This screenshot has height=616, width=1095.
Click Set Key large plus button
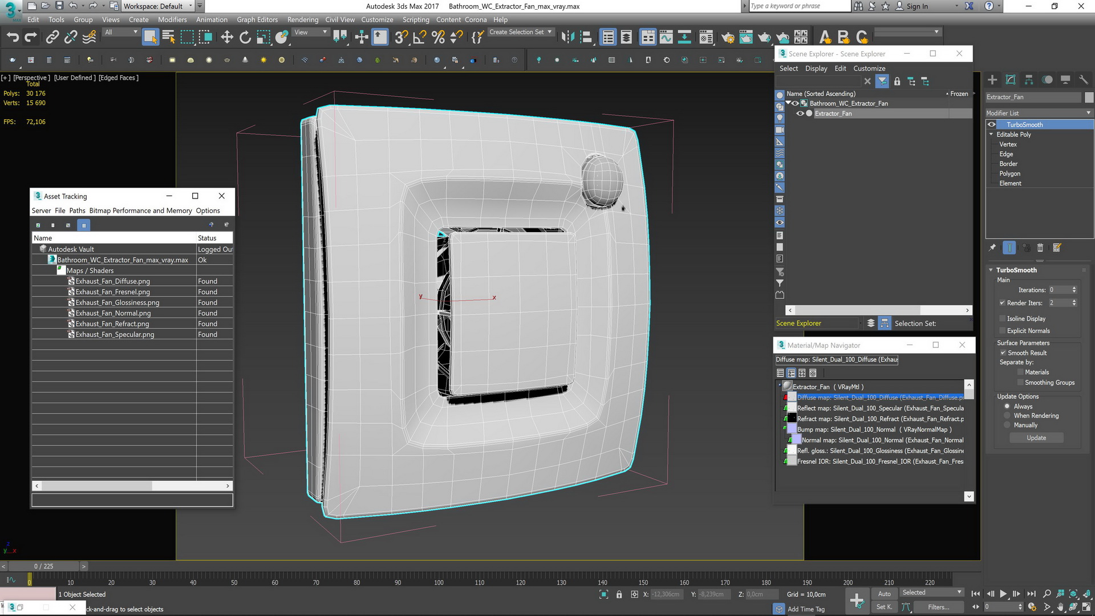[857, 601]
